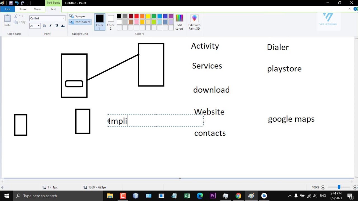This screenshot has height=201, width=358.
Task: Open Microsoft Edge from the taskbar
Action: (200, 196)
